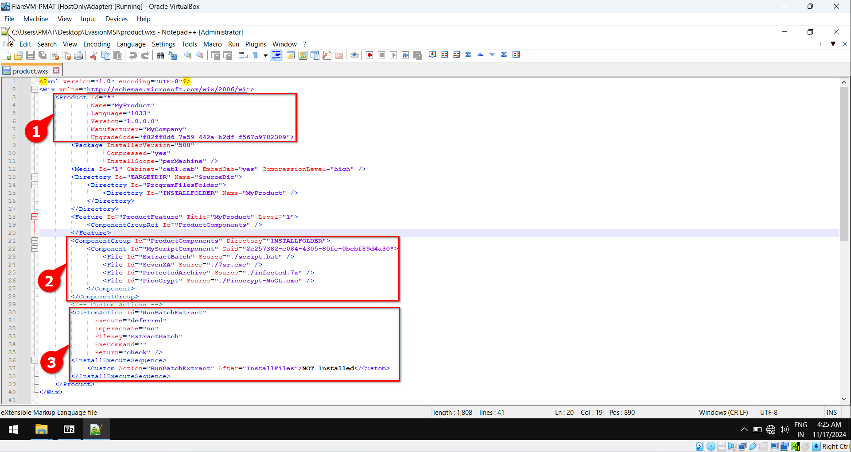The image size is (851, 452).
Task: Toggle the file monitoring eye icon
Action: coord(354,55)
